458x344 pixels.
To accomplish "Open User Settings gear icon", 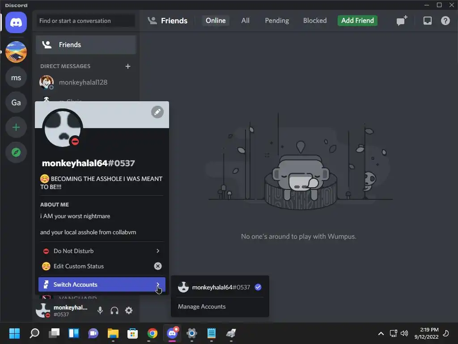I will coord(129,310).
